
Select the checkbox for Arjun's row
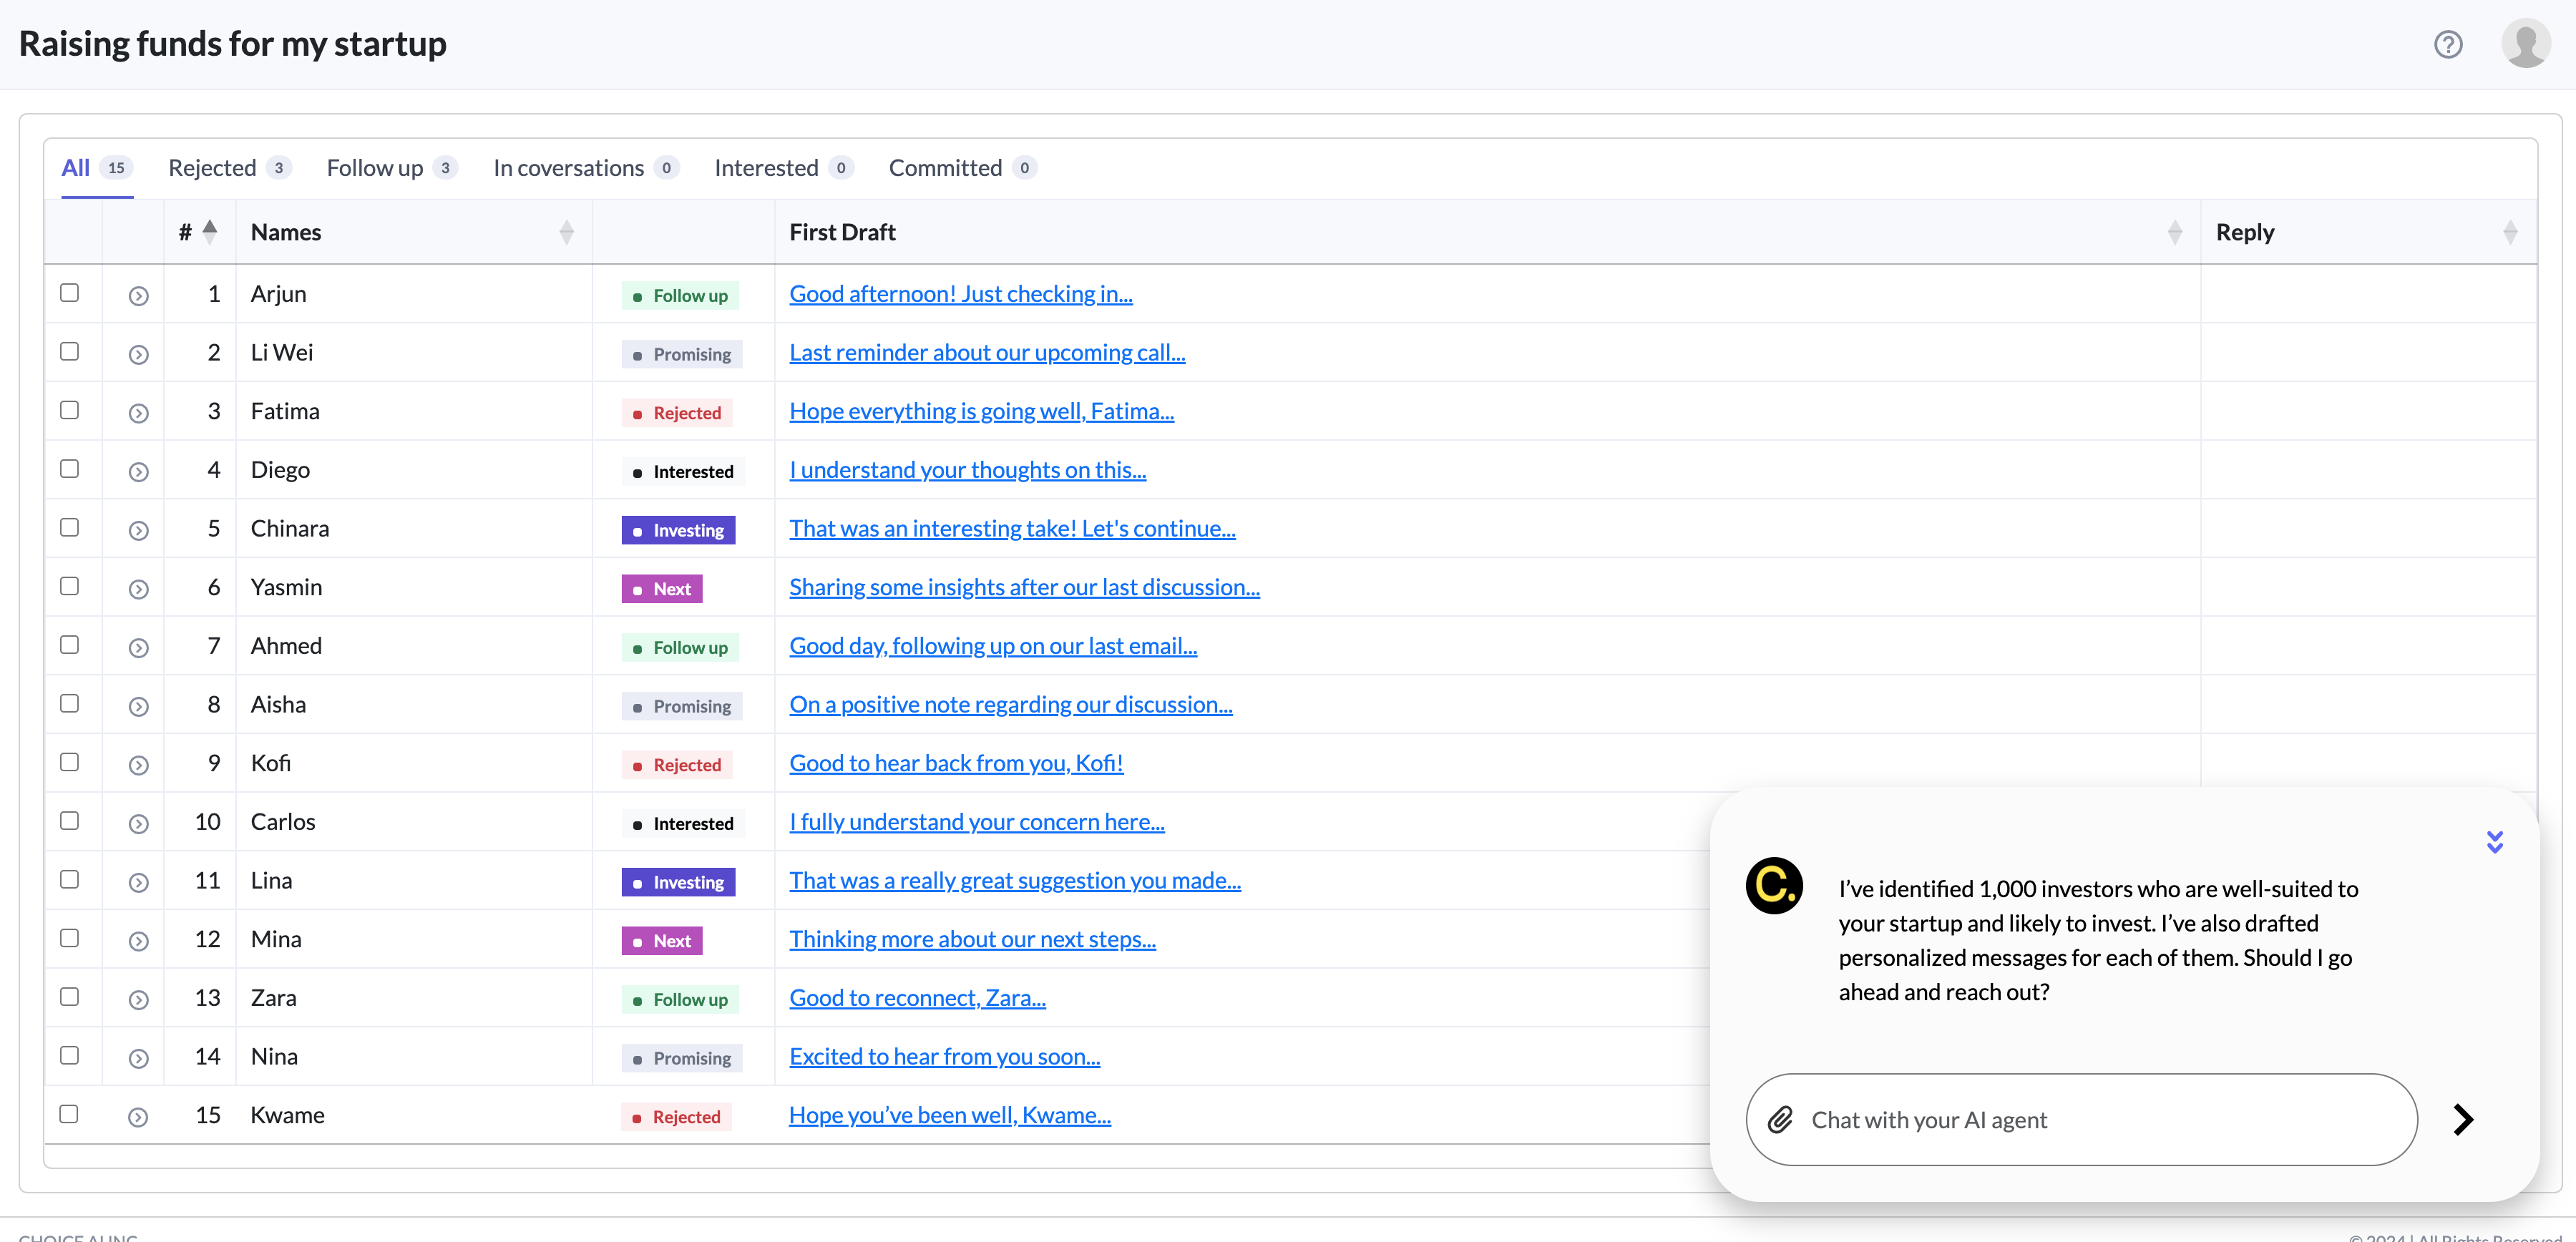(x=69, y=292)
